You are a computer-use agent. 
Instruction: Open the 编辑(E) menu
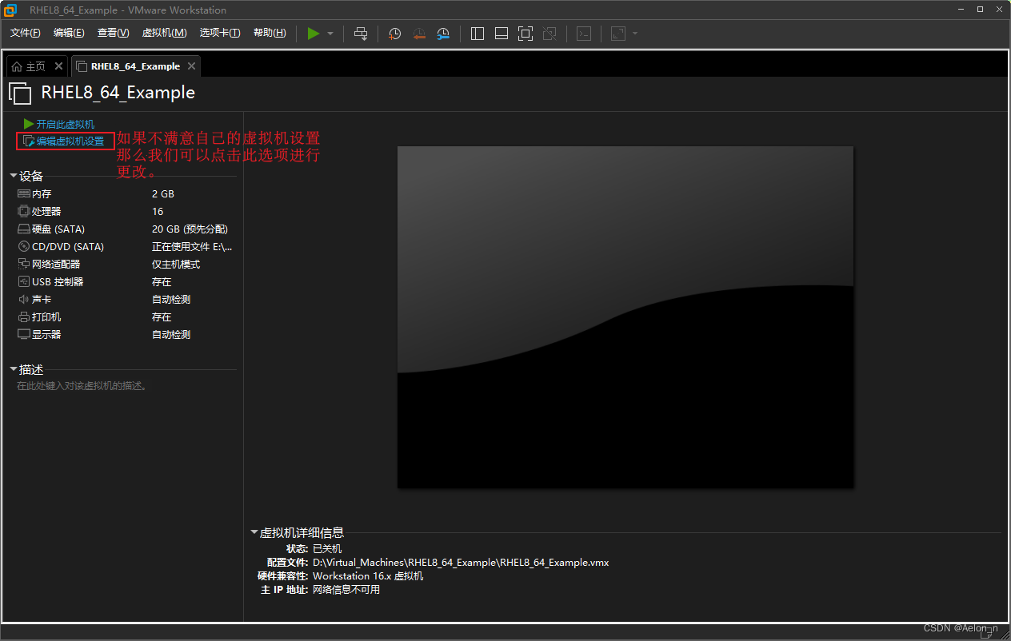69,33
